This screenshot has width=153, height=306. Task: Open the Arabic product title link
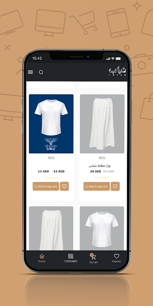pyautogui.click(x=99, y=166)
